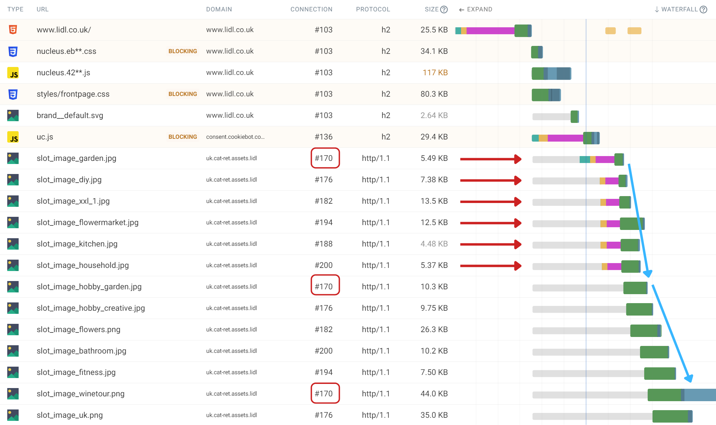The width and height of the screenshot is (716, 425).
Task: Open the nucleus.42**.js request
Action: point(63,73)
